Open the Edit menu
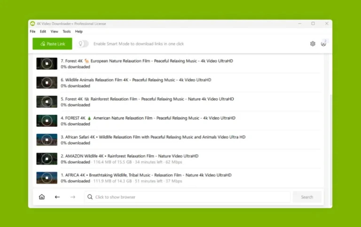Screen dimensions: 361x227 click(x=43, y=31)
